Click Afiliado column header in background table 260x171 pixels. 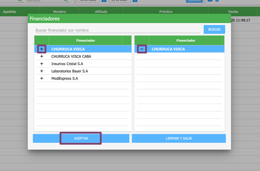101,12
